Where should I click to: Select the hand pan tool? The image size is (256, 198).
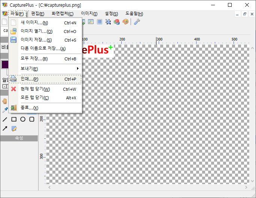pos(5,101)
